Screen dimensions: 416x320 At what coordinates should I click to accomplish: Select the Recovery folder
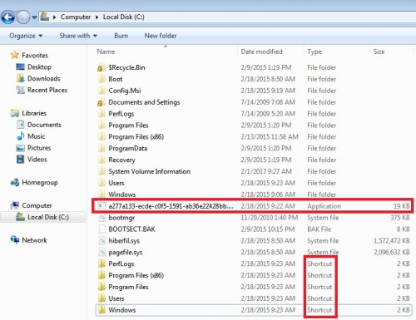click(x=121, y=160)
